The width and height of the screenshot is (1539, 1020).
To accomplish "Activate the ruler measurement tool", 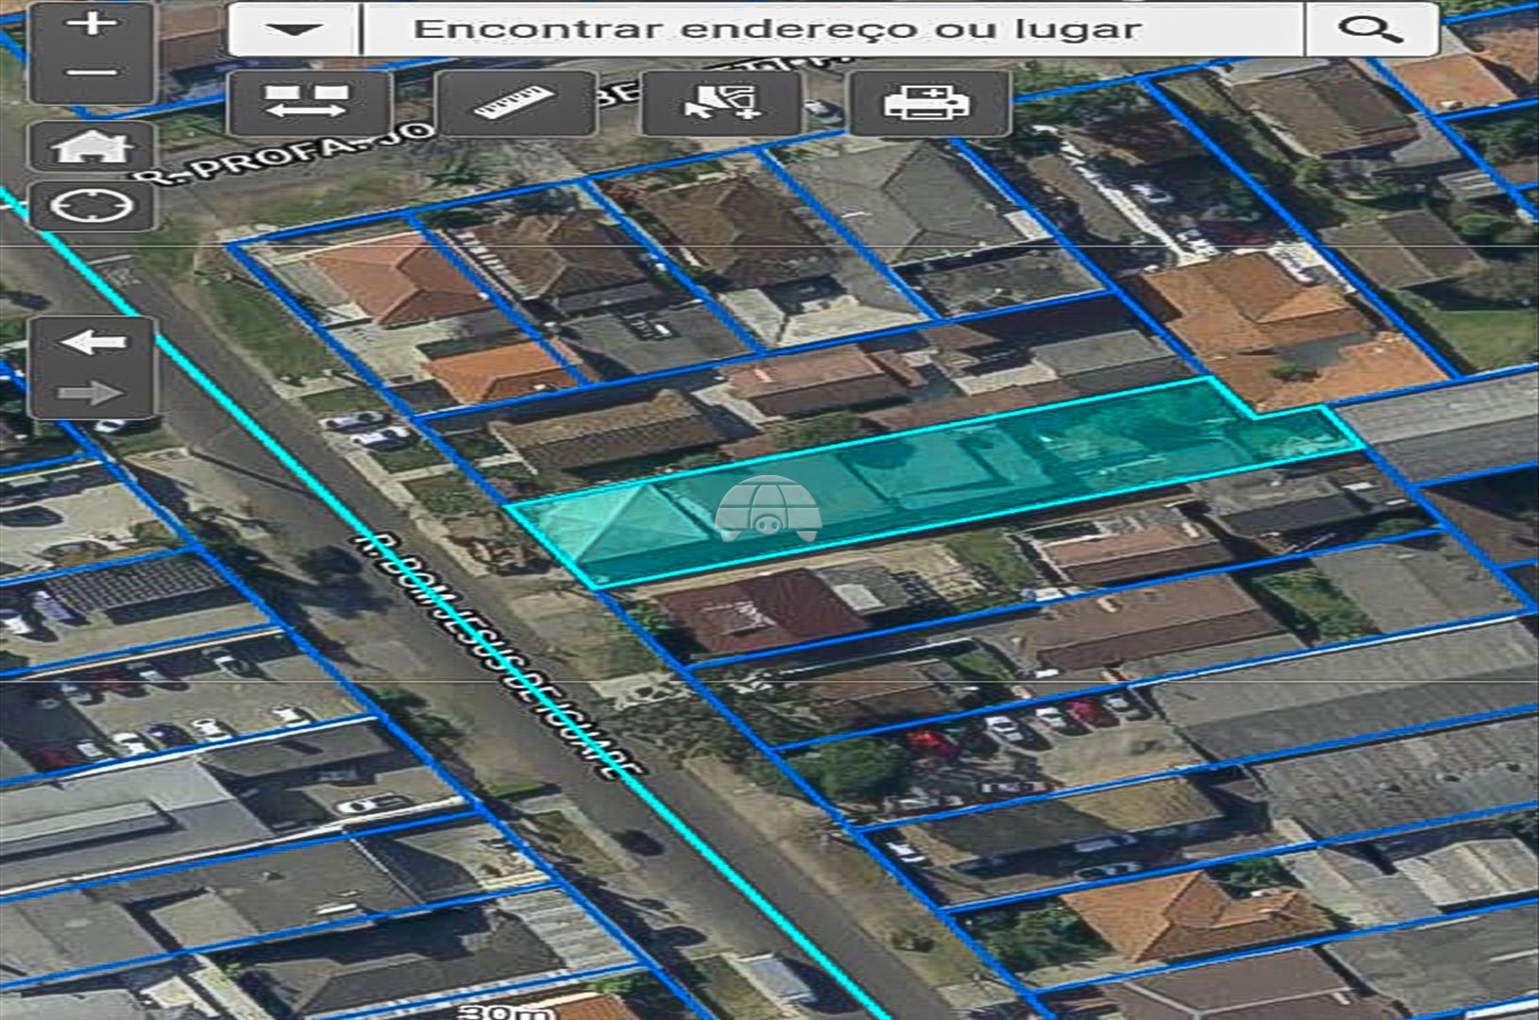I will [515, 102].
